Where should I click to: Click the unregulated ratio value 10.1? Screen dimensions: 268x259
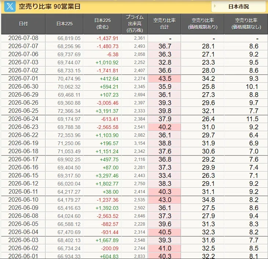click(x=252, y=87)
